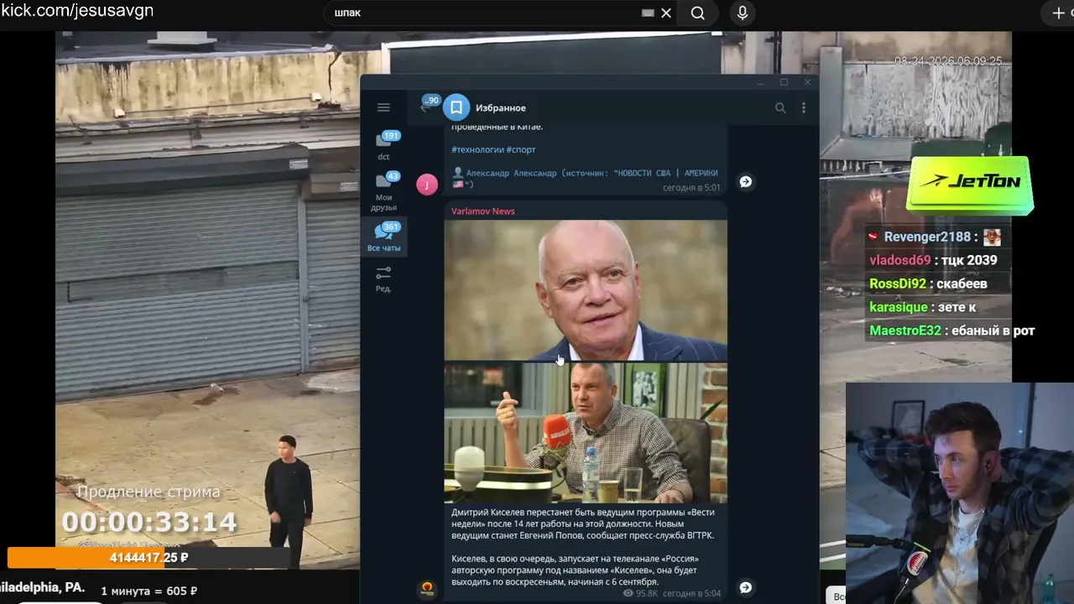
Task: Open the photo of the man at the microphone
Action: pos(586,433)
